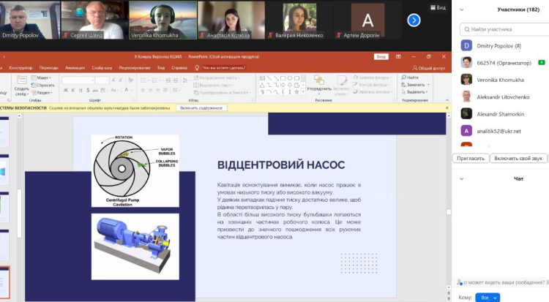Click the Найти участника search field
The width and height of the screenshot is (549, 302).
[x=505, y=28]
